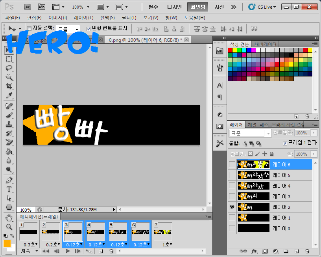The width and height of the screenshot is (321, 257).
Task: Select the Brush tool
Action: click(9, 115)
